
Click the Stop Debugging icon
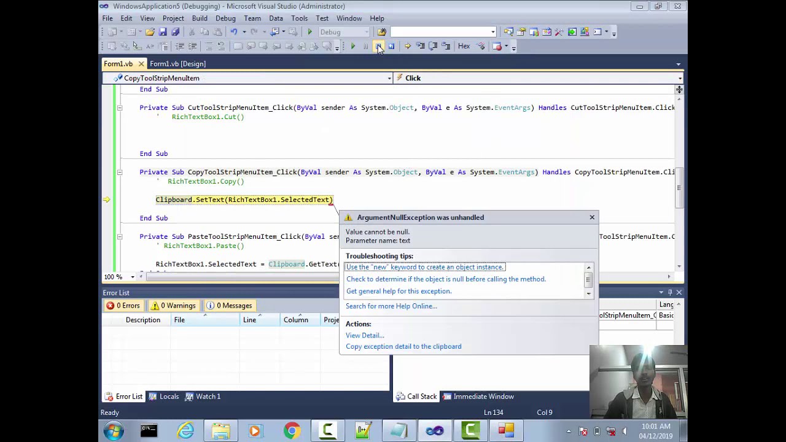[x=378, y=46]
